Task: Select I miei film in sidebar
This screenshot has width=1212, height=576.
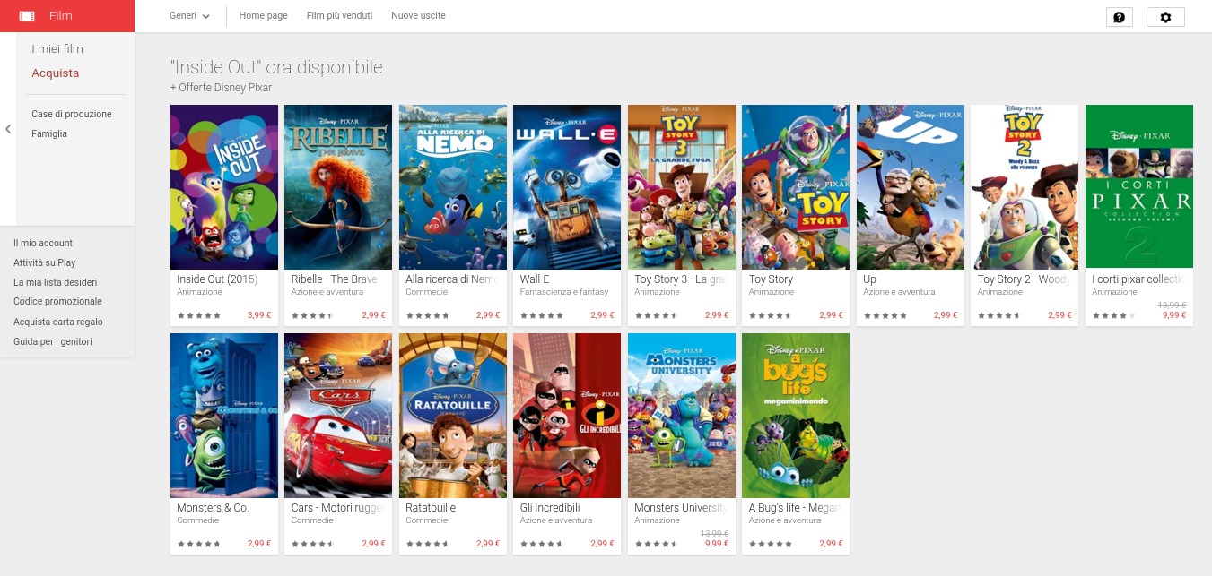Action: [57, 48]
